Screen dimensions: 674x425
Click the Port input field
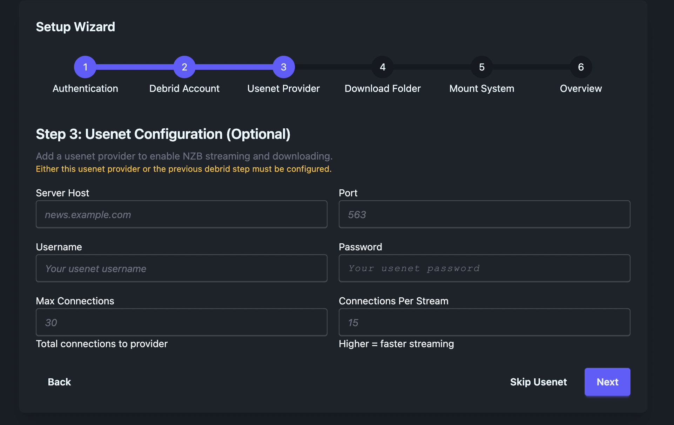484,214
